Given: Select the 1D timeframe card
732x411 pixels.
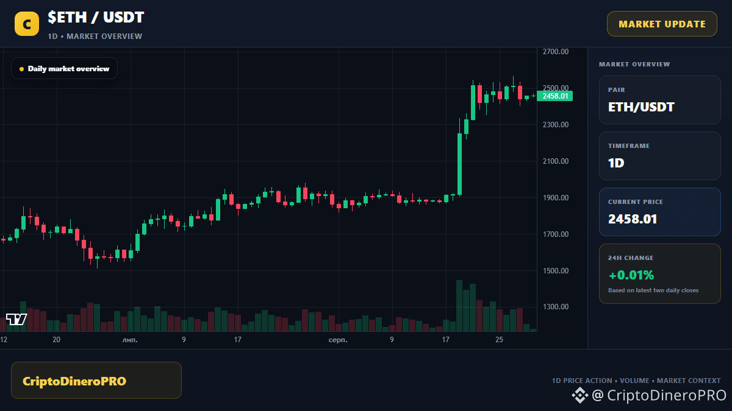Looking at the screenshot, I should point(660,156).
